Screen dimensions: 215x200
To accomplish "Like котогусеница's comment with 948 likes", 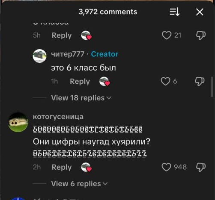I will coord(166,167).
